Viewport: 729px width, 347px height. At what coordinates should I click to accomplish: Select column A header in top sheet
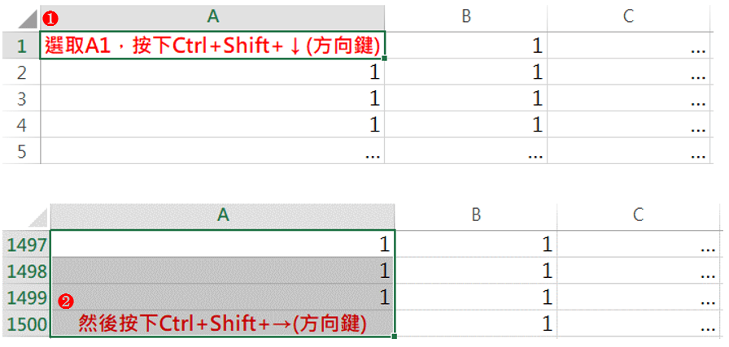(212, 18)
